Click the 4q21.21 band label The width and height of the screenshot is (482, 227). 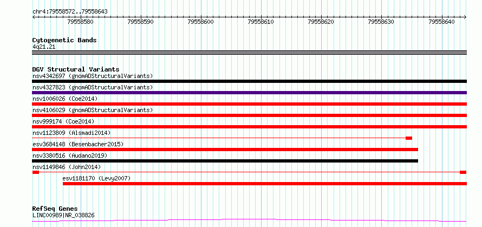[x=44, y=47]
